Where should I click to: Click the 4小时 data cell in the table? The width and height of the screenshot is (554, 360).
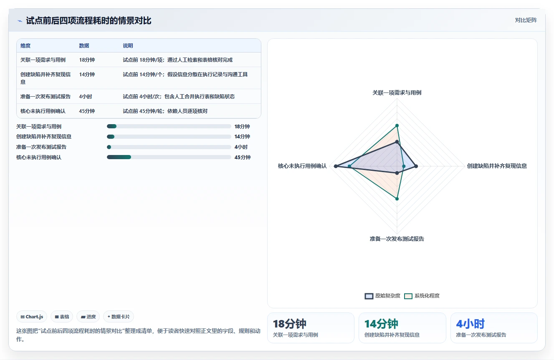86,97
